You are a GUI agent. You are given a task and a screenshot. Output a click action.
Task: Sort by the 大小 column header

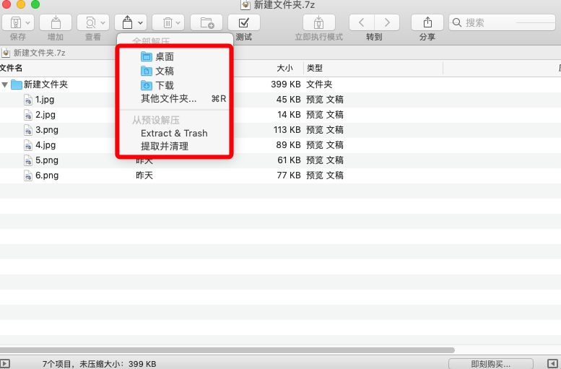point(284,68)
